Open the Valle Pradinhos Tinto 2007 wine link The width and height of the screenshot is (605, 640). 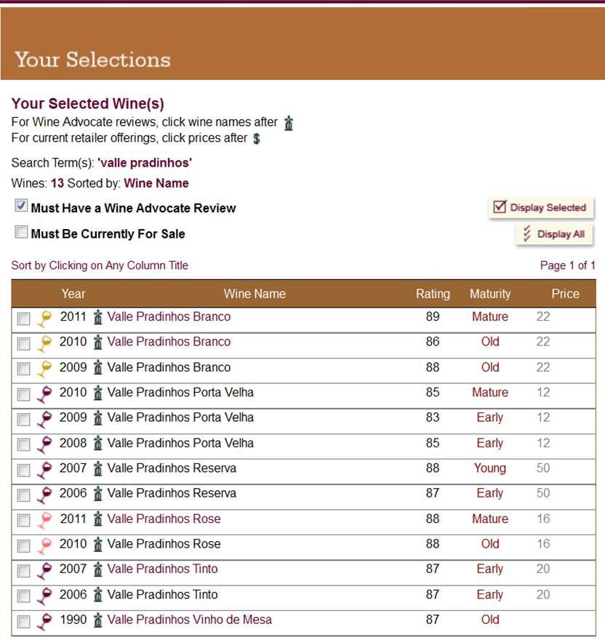[x=162, y=570]
